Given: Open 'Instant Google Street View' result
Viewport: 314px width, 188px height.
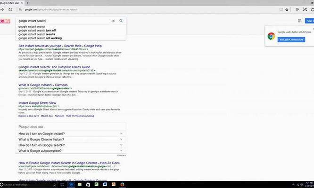Looking at the screenshot, I should tap(37, 103).
